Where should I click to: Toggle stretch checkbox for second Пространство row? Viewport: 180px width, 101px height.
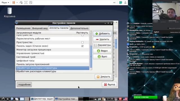pos(82,42)
